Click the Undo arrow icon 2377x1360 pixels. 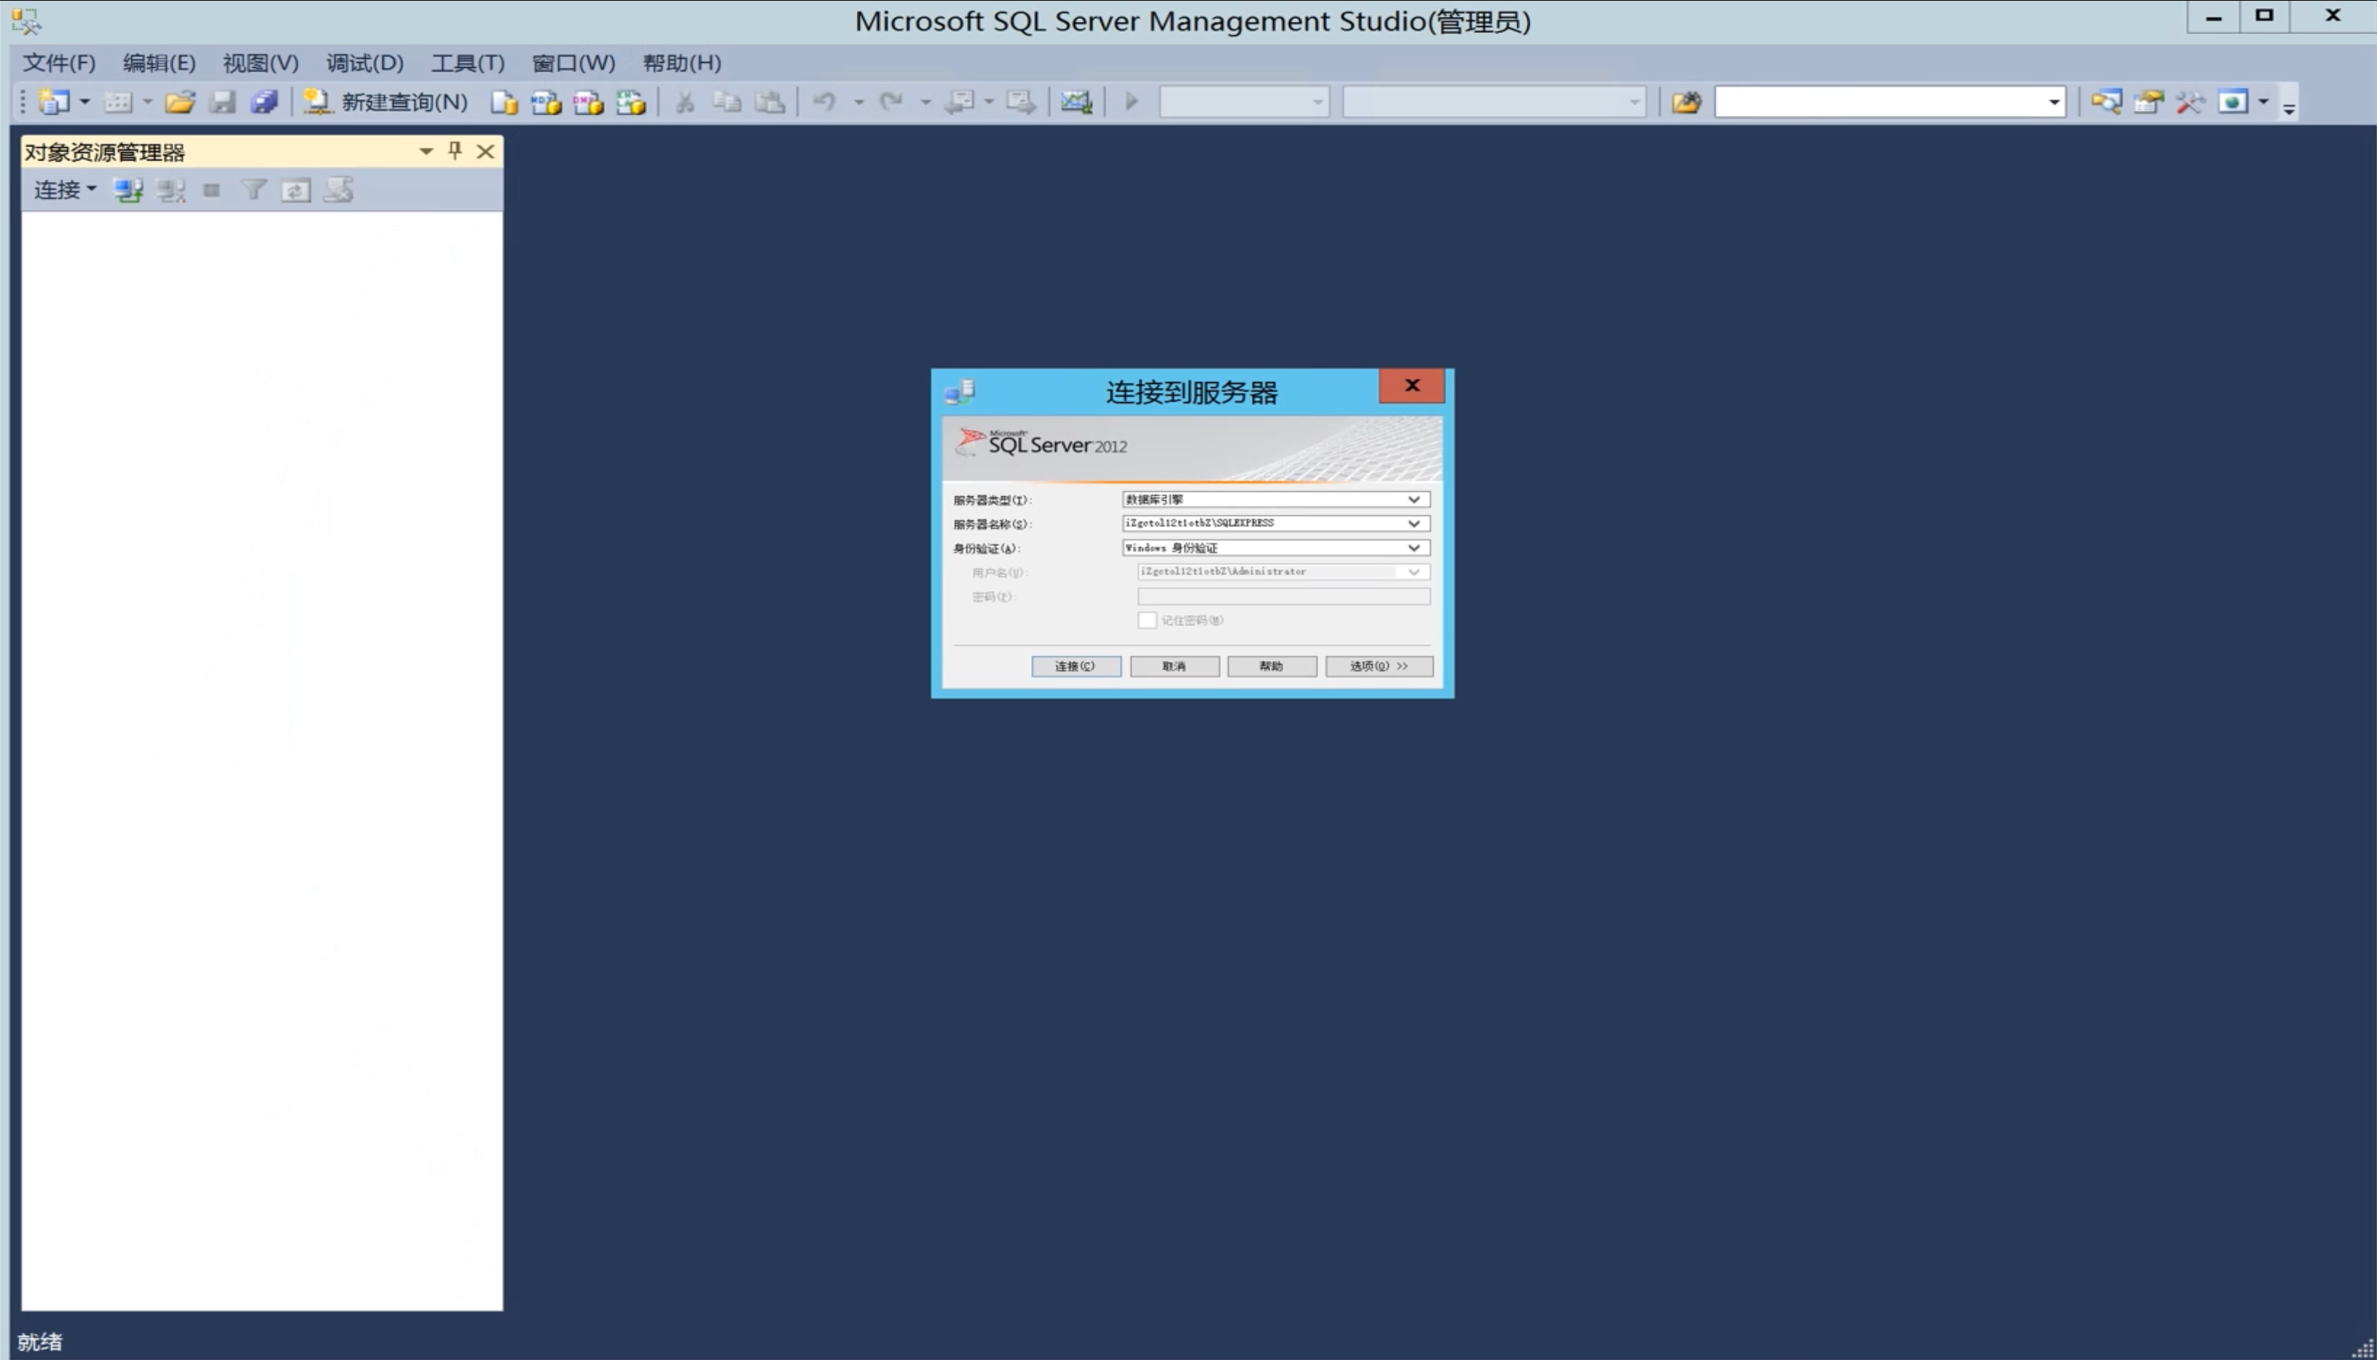(824, 102)
